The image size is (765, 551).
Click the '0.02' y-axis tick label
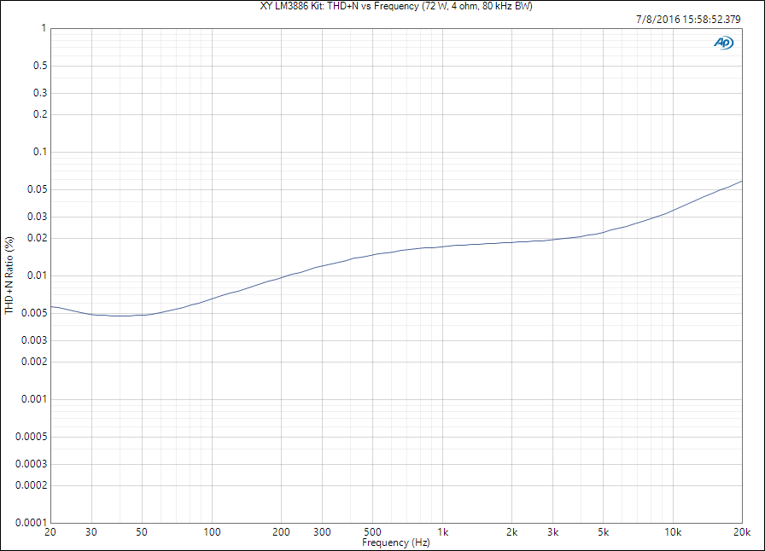tap(38, 238)
